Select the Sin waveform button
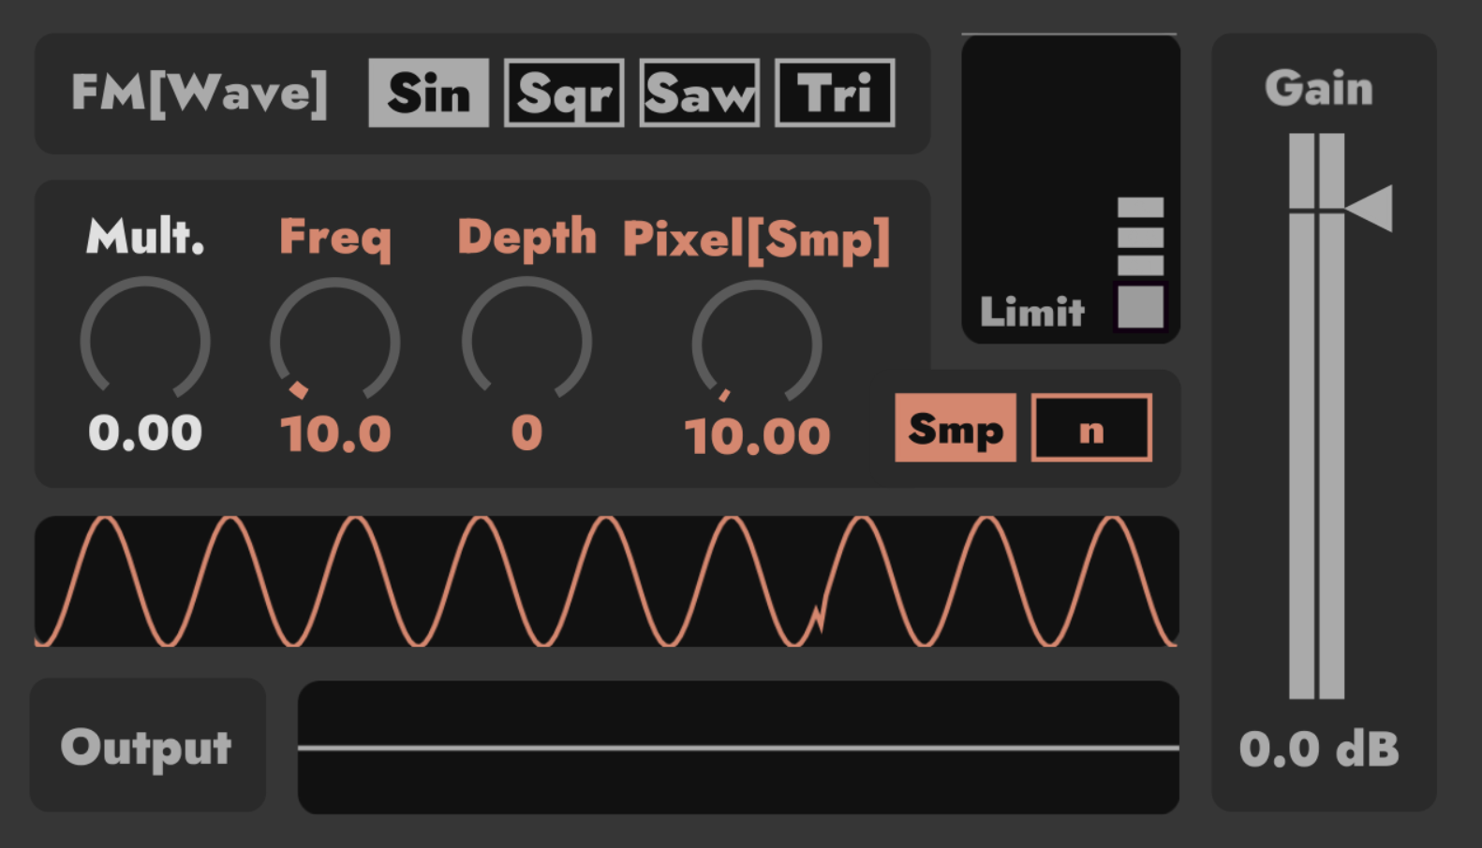 [428, 93]
